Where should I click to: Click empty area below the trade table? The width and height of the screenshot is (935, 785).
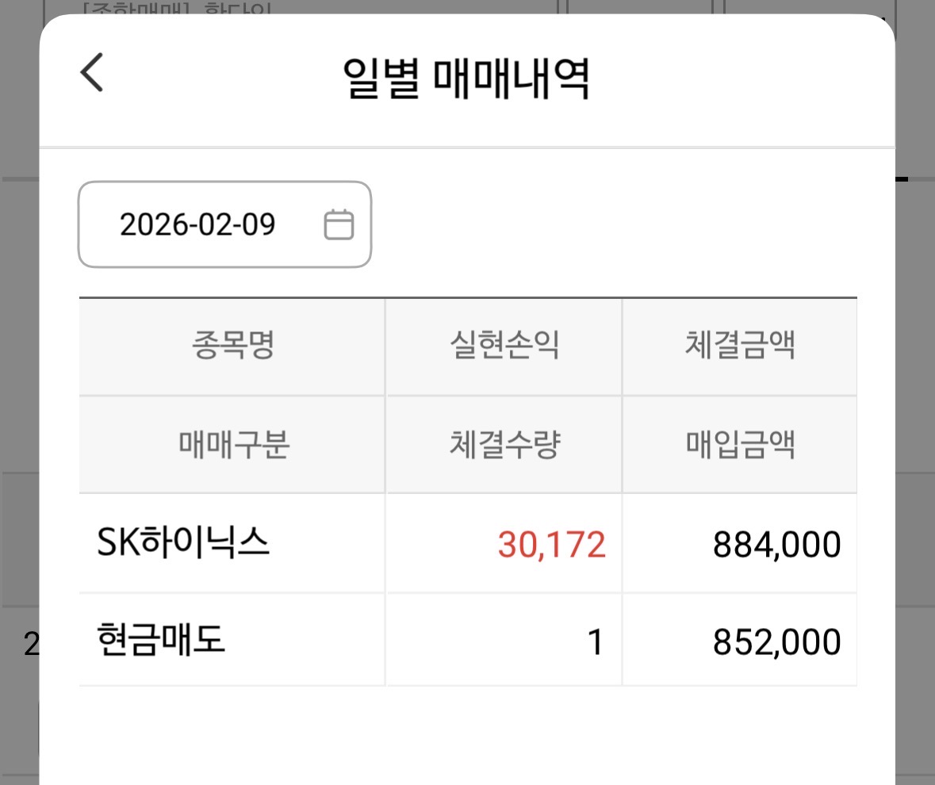tap(468, 737)
